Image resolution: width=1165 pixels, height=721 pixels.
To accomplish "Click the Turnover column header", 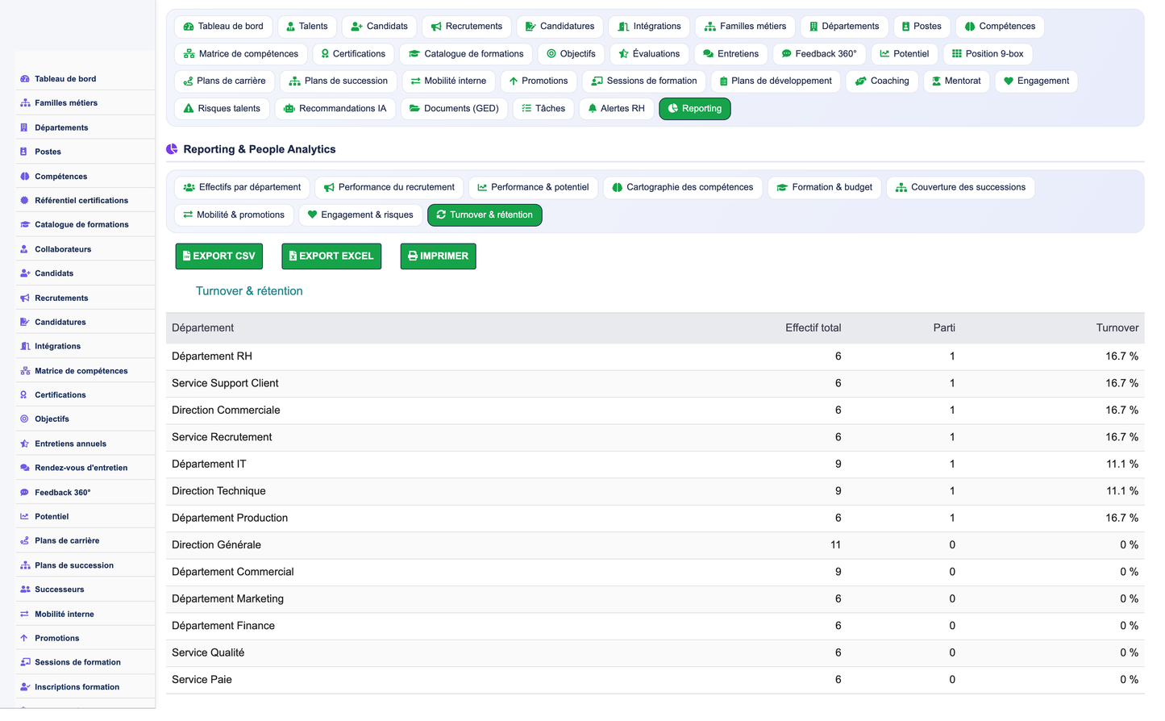I will coord(1117,328).
